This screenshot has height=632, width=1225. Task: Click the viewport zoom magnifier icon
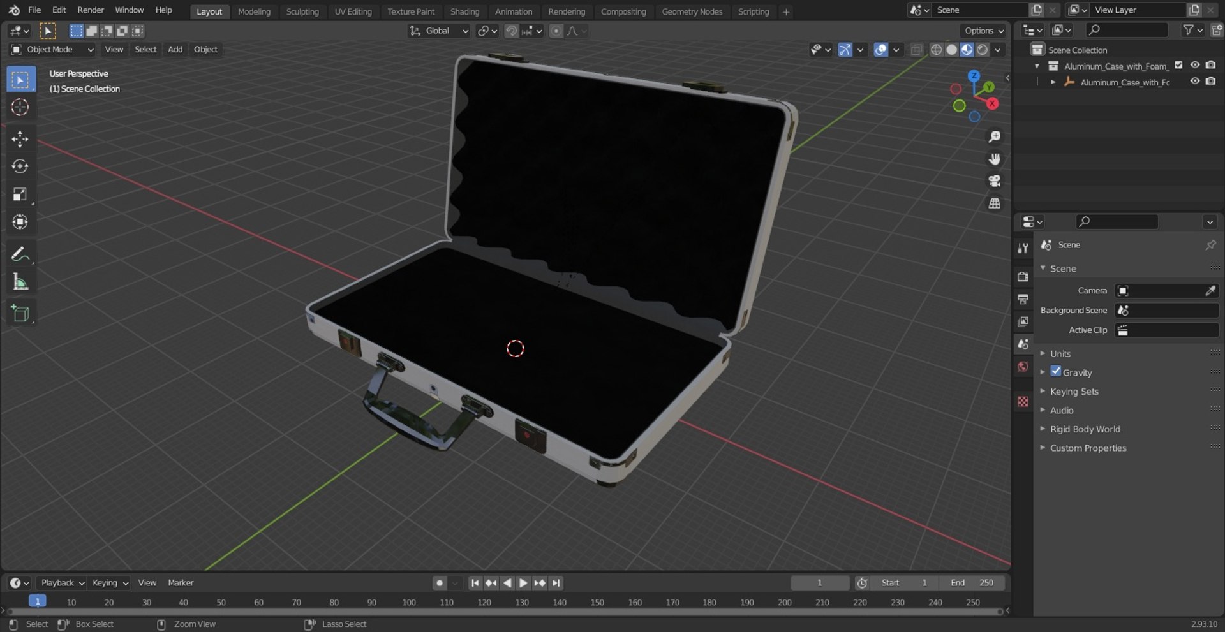coord(994,137)
